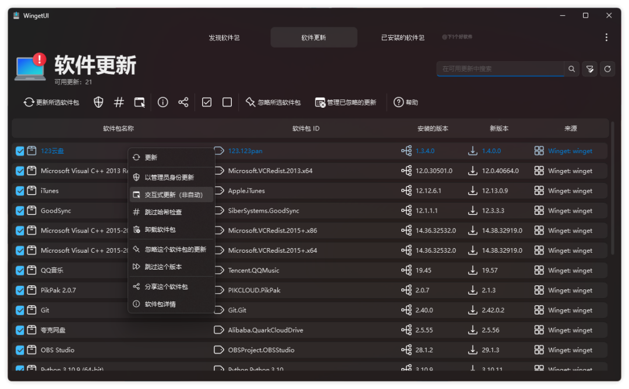Sort by 软件包 ID column header
Image resolution: width=629 pixels, height=389 pixels.
pos(306,128)
